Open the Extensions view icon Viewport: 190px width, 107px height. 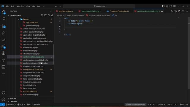[x=3, y=46]
